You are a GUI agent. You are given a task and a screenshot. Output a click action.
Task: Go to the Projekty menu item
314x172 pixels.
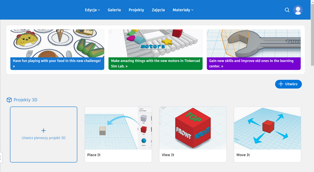point(136,10)
